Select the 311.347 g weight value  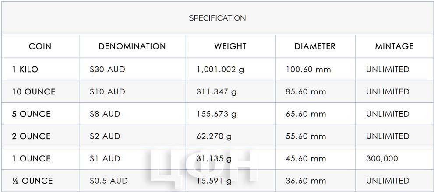216,92
